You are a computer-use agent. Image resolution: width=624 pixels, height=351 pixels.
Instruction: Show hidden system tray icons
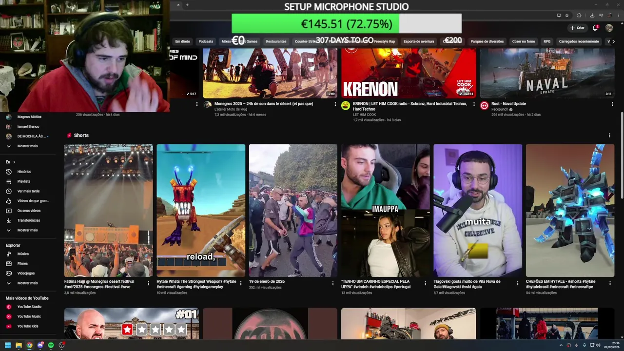click(561, 345)
